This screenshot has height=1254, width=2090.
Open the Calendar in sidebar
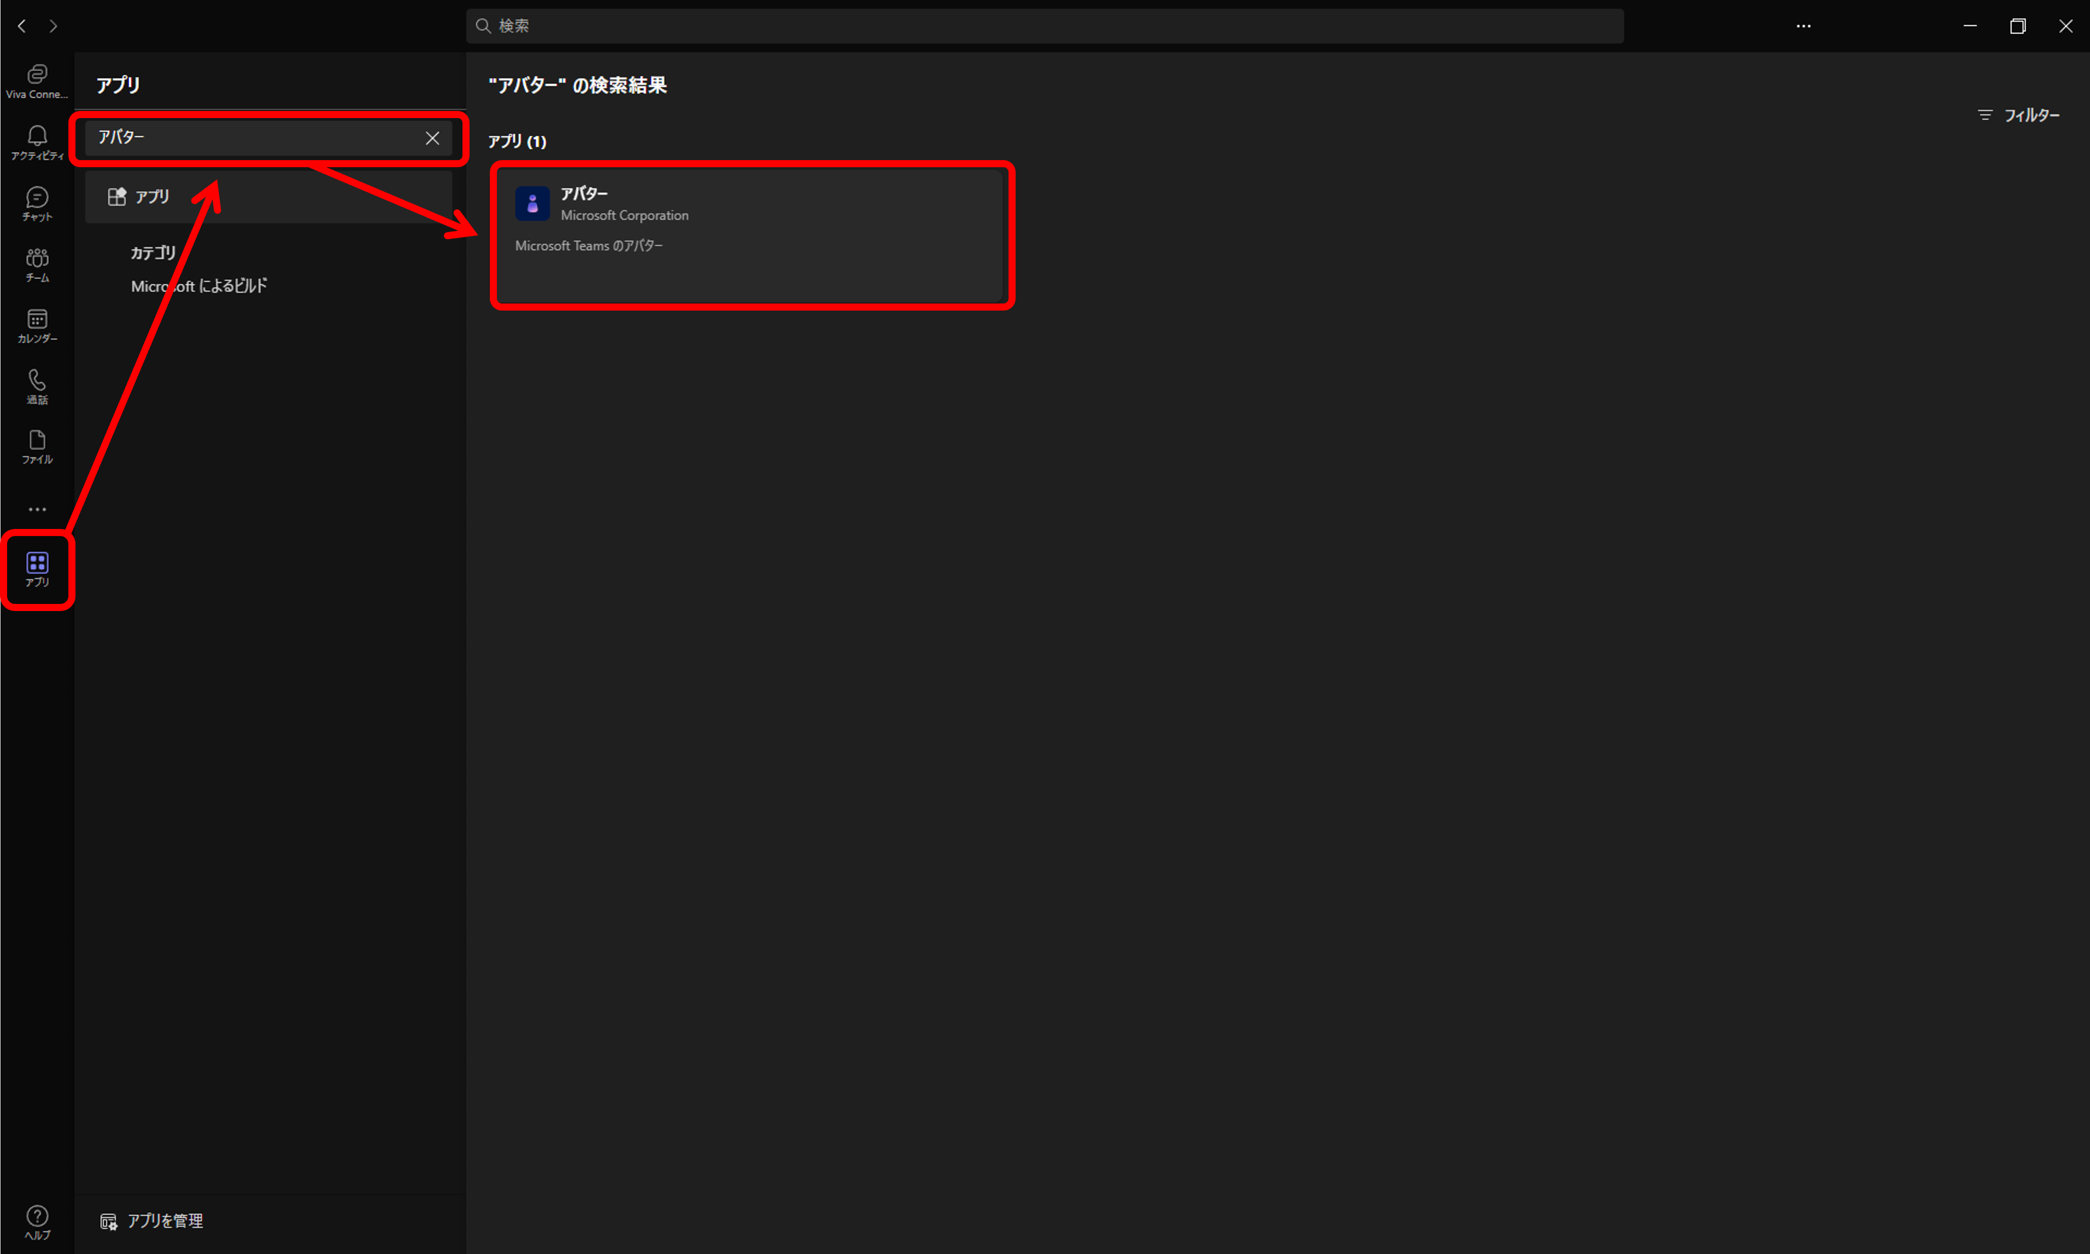[37, 325]
